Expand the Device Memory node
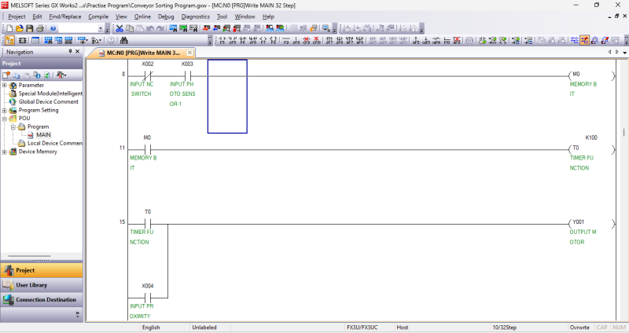 click(x=5, y=152)
